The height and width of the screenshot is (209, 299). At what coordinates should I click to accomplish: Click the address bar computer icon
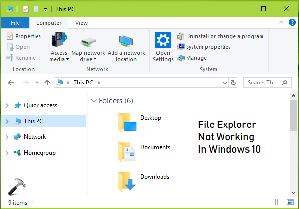[60, 83]
